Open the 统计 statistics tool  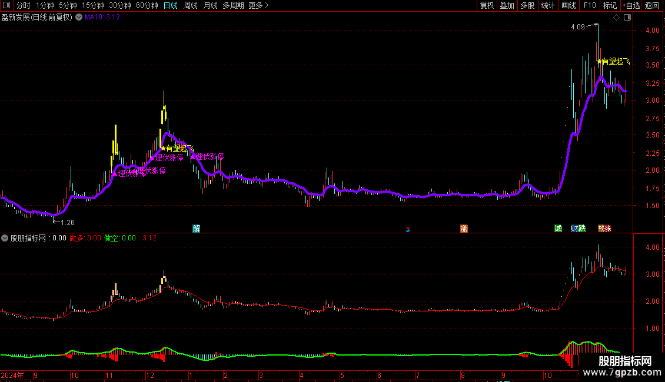548,5
